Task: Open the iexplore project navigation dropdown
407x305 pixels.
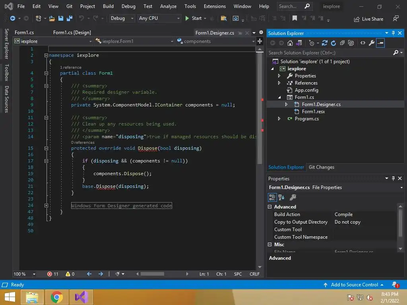Action: (53, 41)
